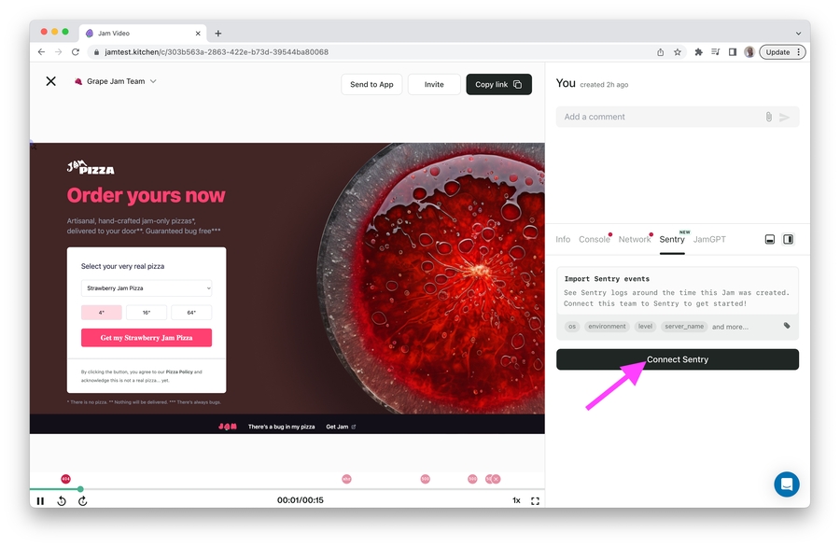Switch to bottom panel layout
The width and height of the screenshot is (840, 547).
point(770,240)
